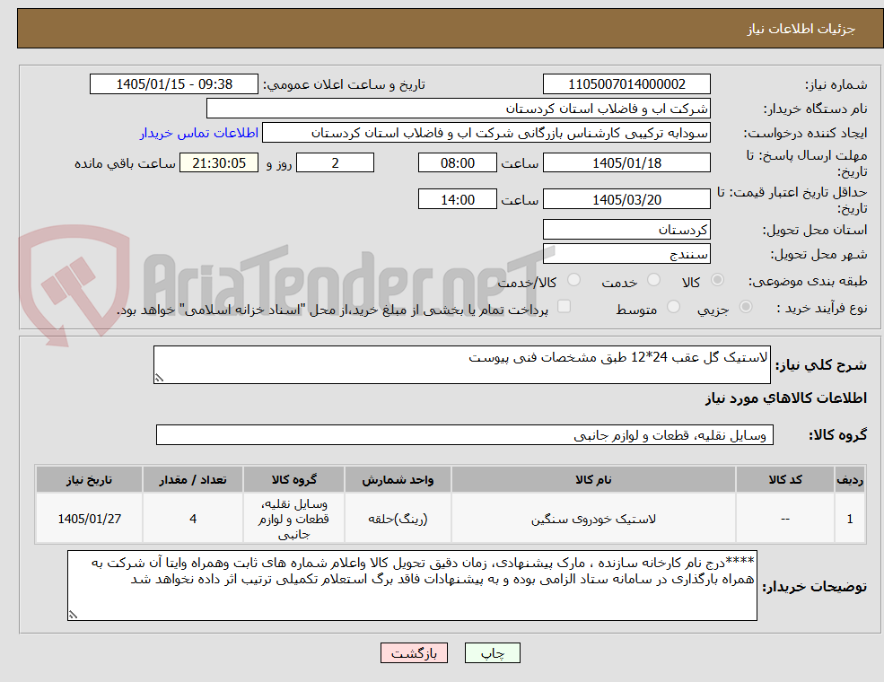Click the response deadline time 08:00
Image resolution: width=884 pixels, height=682 pixels.
pyautogui.click(x=457, y=163)
